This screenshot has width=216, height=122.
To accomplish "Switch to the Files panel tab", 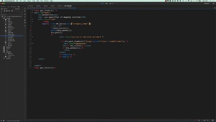I will [19, 7].
